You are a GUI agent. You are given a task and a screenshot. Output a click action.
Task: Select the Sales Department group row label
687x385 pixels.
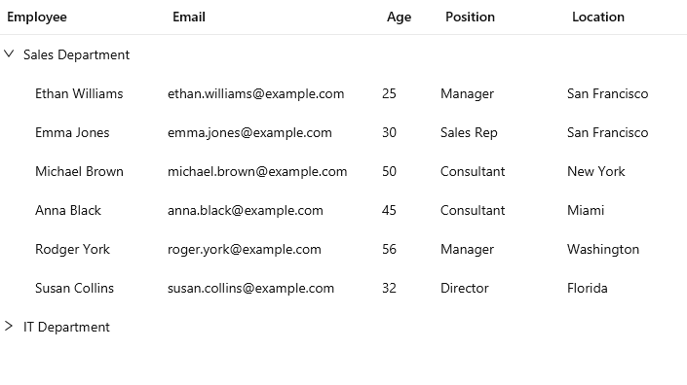[x=76, y=54]
